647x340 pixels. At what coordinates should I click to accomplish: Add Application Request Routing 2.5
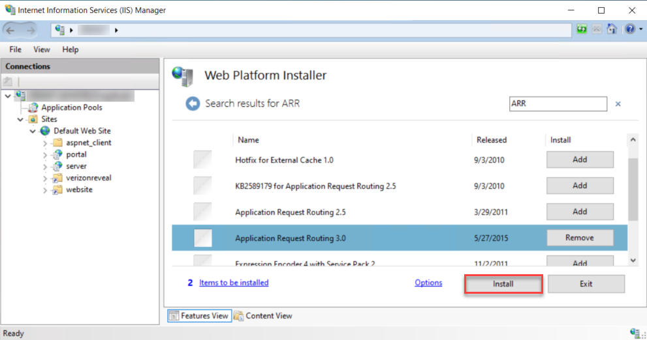tap(580, 212)
